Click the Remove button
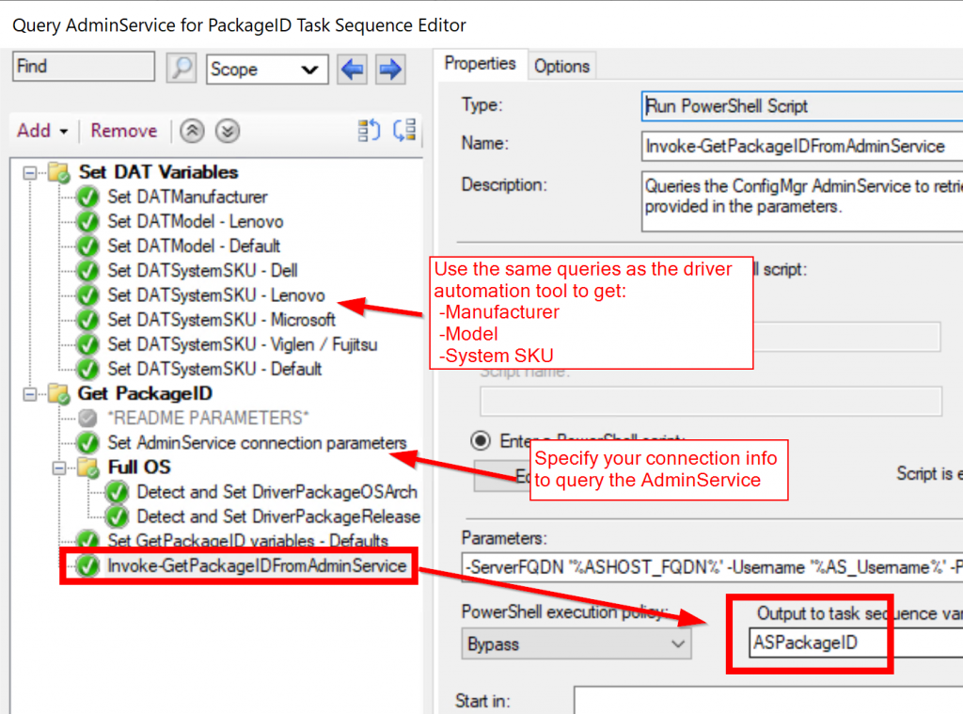Image resolution: width=963 pixels, height=714 pixels. [123, 132]
